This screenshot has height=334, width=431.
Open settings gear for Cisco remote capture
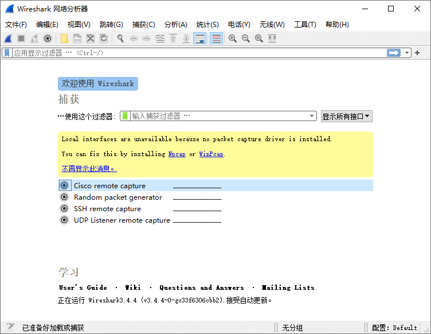coord(64,185)
